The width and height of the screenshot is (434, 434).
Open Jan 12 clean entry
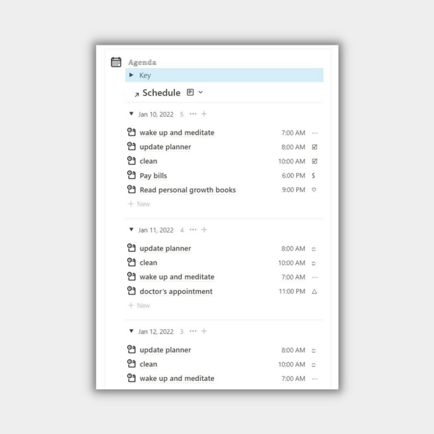[x=149, y=364]
